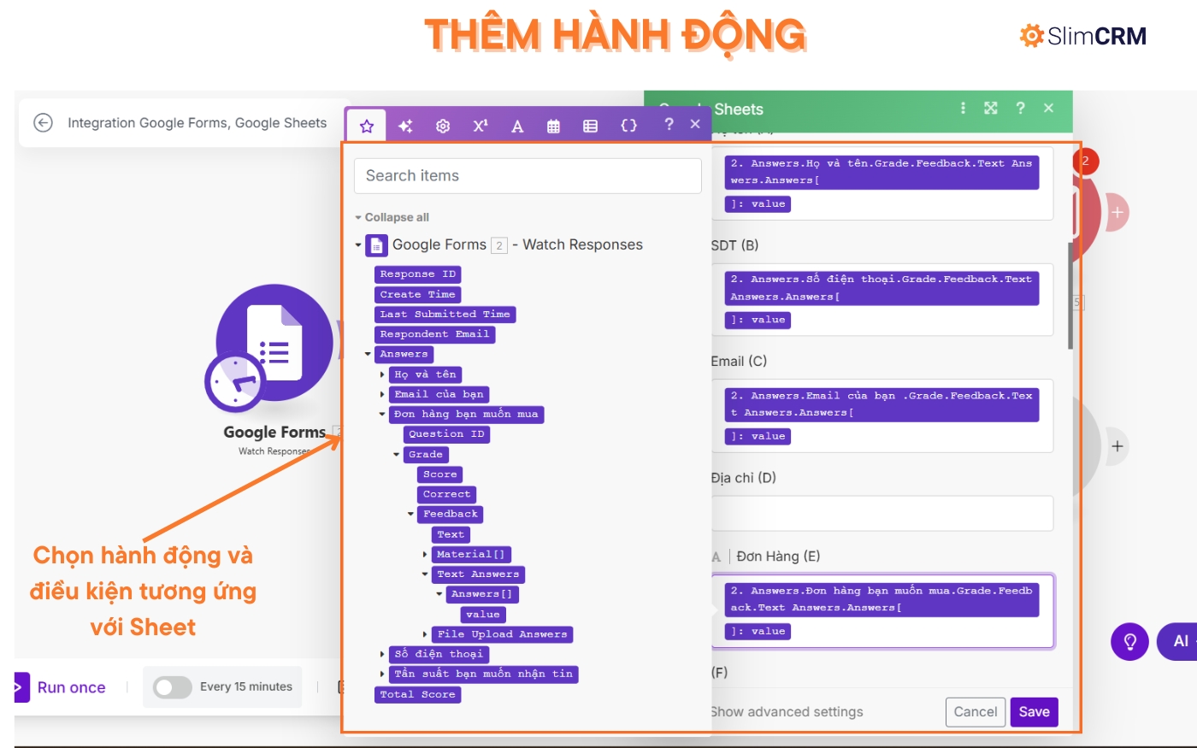Add module with the red plus
This screenshot has width=1197, height=748.
pyautogui.click(x=1117, y=212)
